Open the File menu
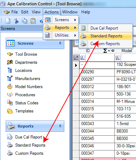 pyautogui.click(x=14, y=12)
